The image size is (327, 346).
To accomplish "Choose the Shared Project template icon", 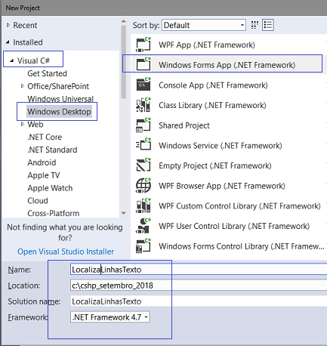I will (x=143, y=125).
